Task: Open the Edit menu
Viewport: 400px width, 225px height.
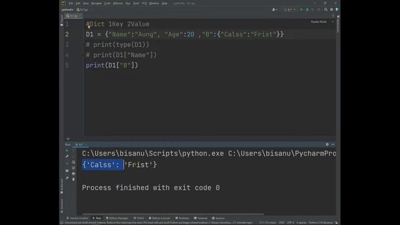Action: pos(77,3)
